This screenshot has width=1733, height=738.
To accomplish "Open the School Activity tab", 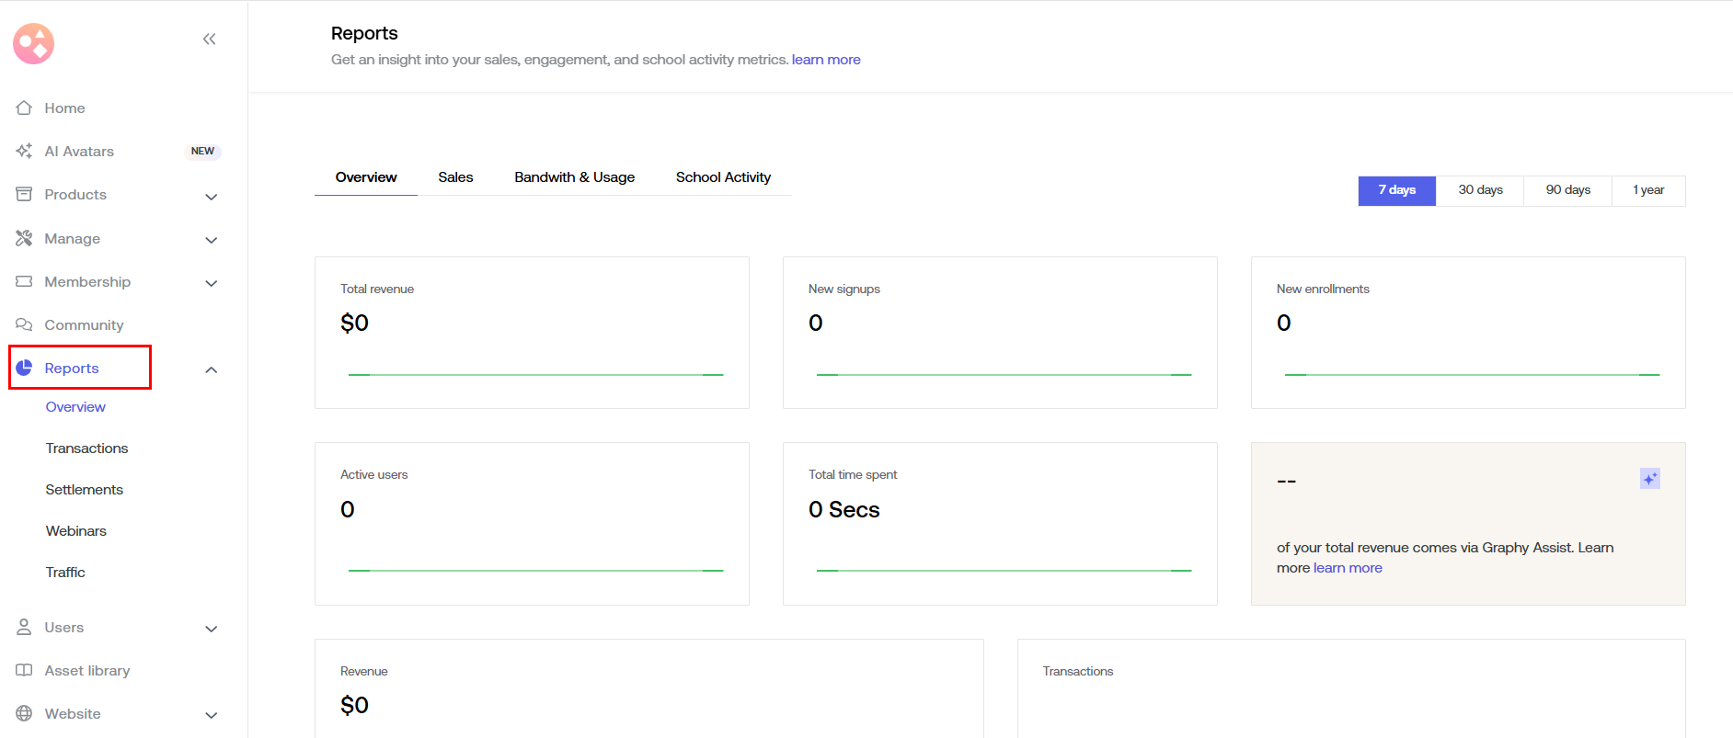I will [x=723, y=177].
